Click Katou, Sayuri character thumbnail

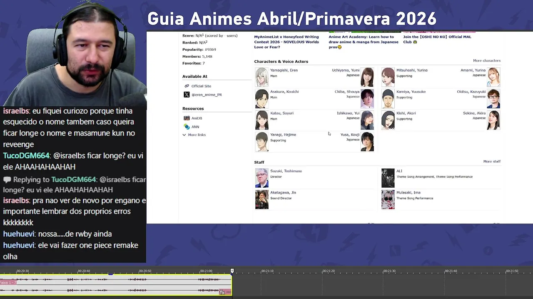(x=262, y=120)
